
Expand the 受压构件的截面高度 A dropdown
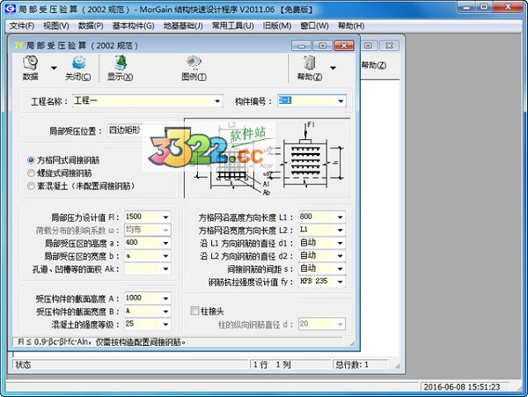tap(165, 298)
